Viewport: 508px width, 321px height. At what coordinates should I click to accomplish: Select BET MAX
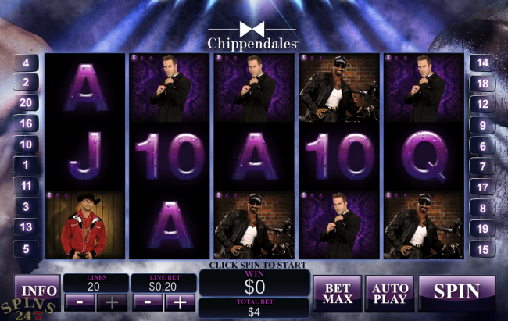[x=338, y=294]
